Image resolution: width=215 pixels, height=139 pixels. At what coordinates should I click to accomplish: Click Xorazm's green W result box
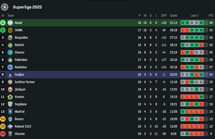[201, 97]
